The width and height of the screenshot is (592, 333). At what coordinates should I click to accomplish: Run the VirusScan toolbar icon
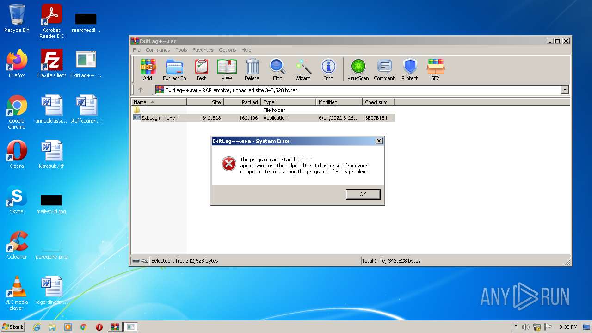[358, 70]
